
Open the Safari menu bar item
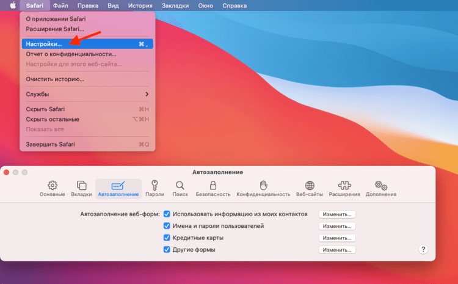34,5
